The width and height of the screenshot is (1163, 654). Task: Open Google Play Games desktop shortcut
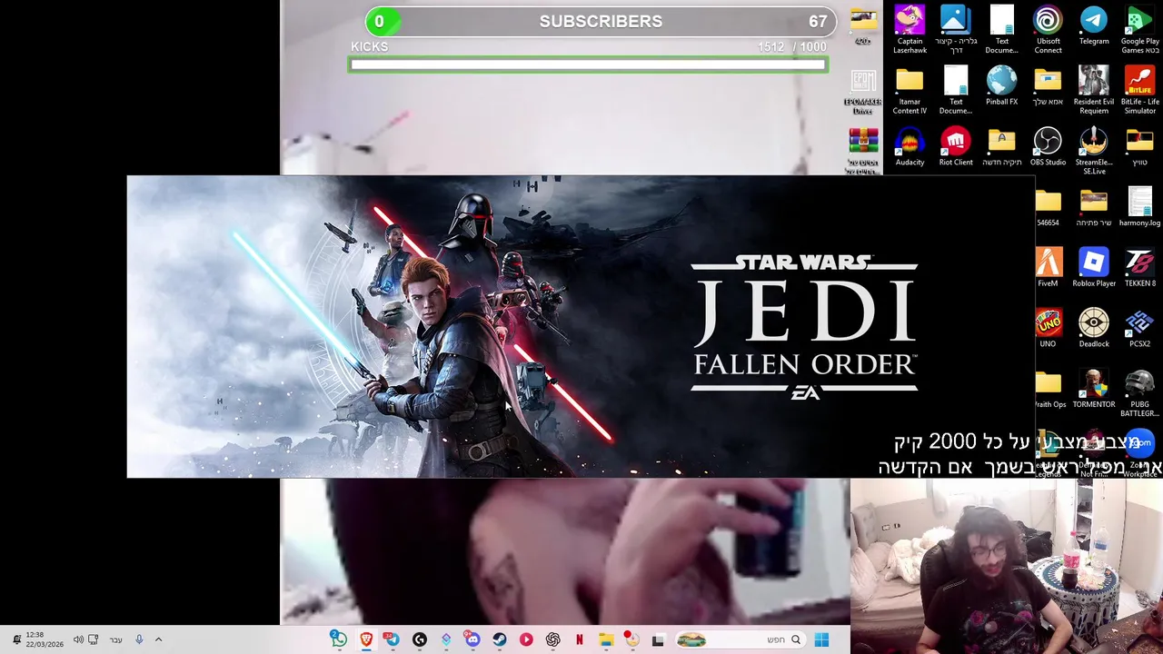(x=1139, y=29)
